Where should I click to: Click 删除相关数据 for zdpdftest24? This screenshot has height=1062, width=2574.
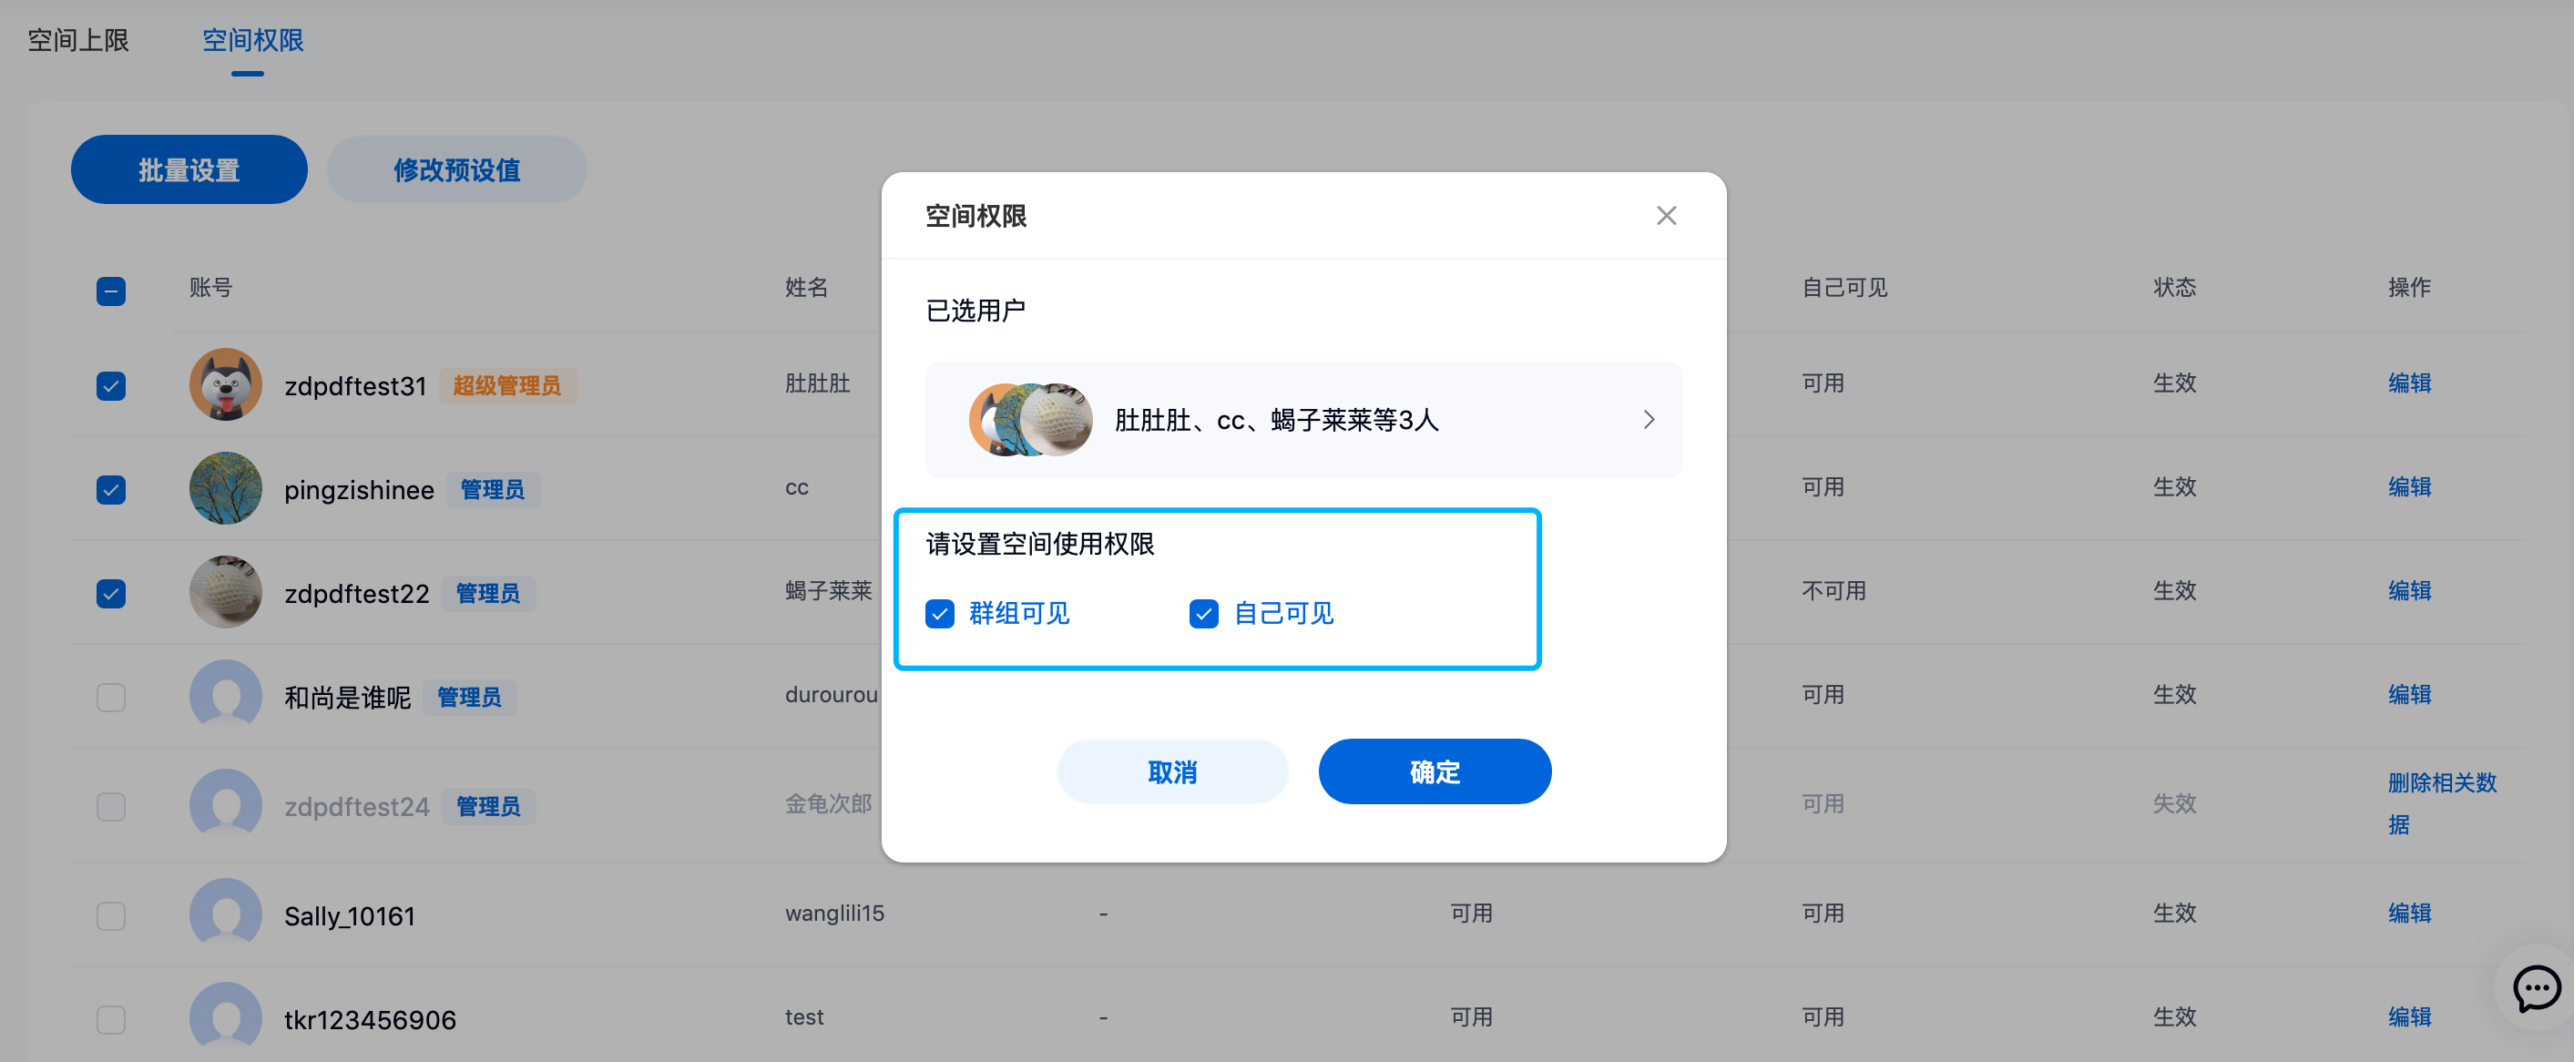point(2441,803)
